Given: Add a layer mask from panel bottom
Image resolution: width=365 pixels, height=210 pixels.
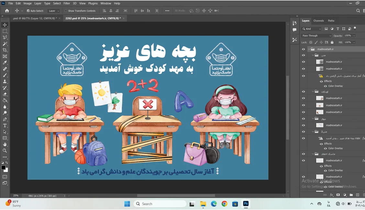Looking at the screenshot, I should click(x=338, y=195).
